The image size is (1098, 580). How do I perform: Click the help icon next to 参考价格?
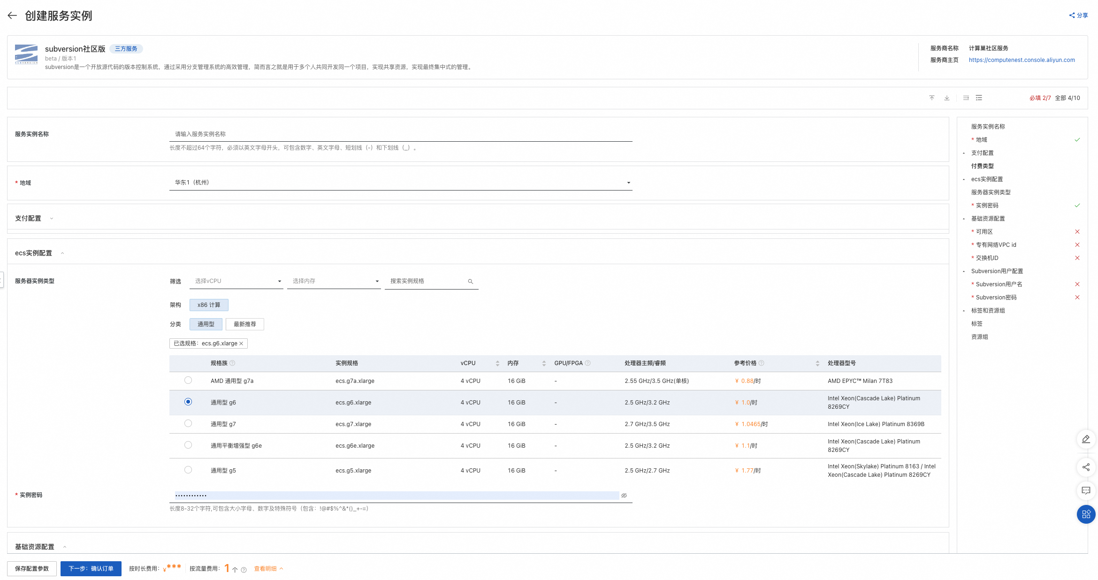(x=762, y=363)
